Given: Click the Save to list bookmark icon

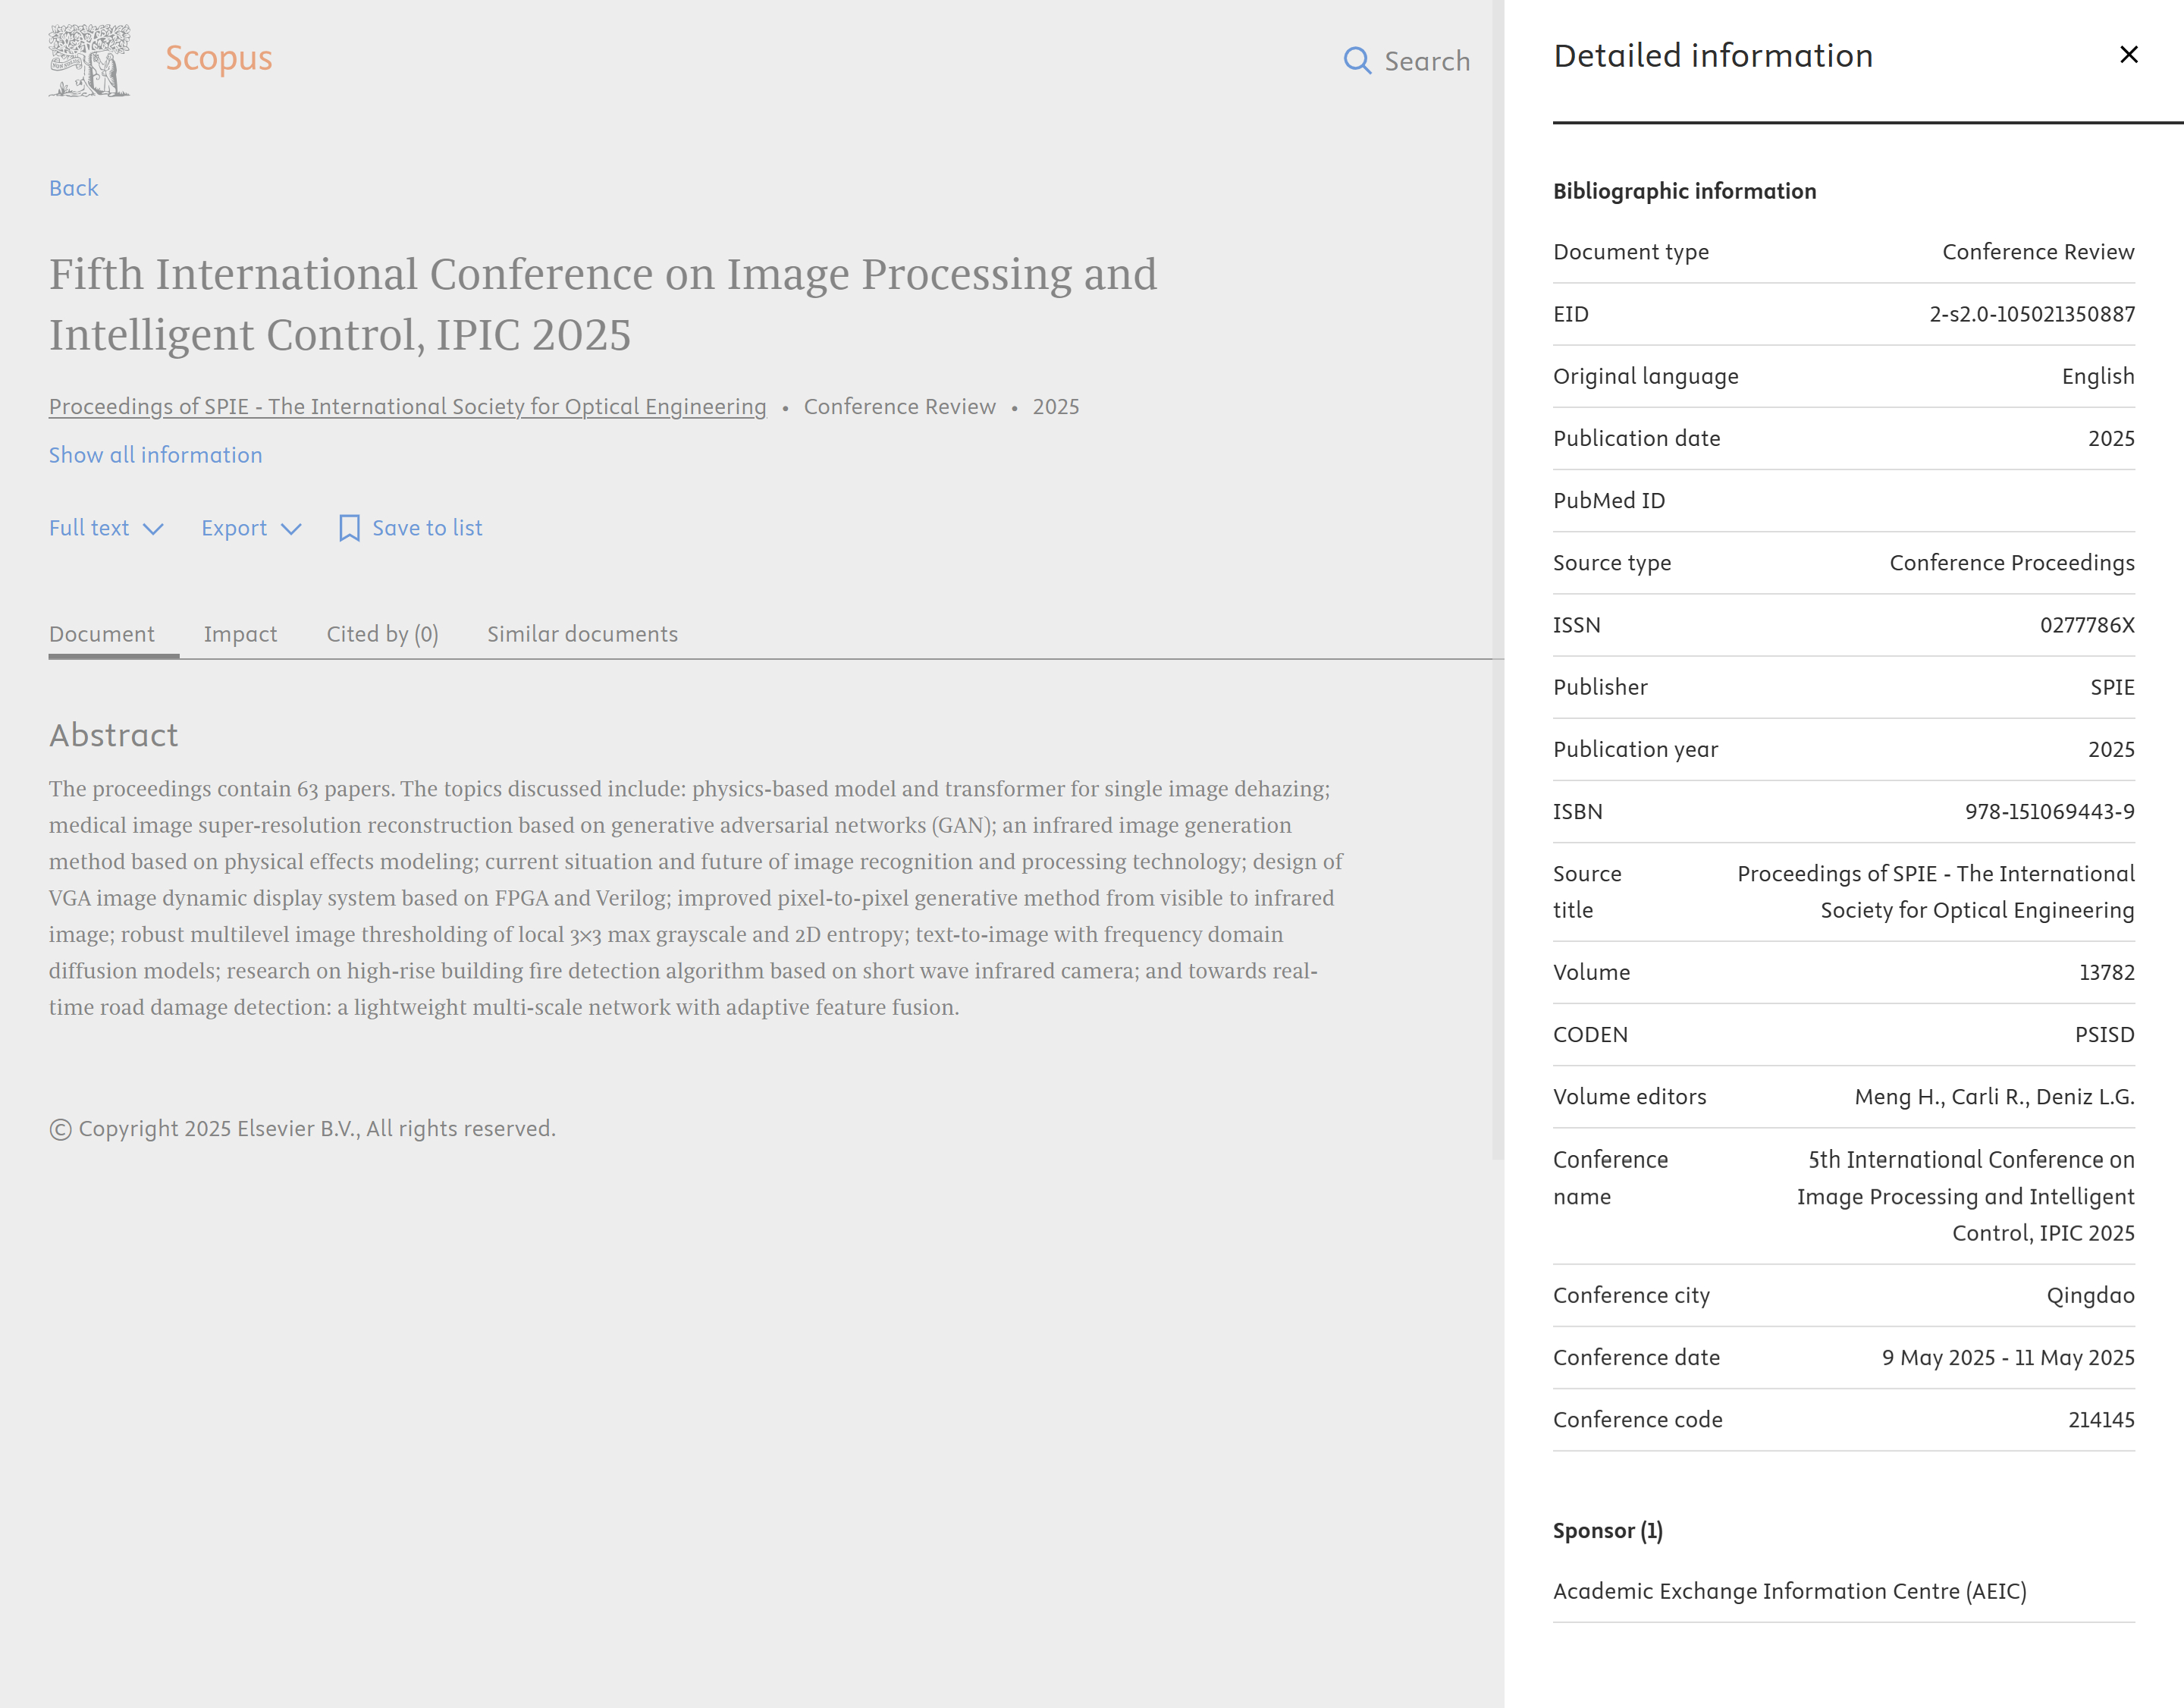Looking at the screenshot, I should 349,528.
